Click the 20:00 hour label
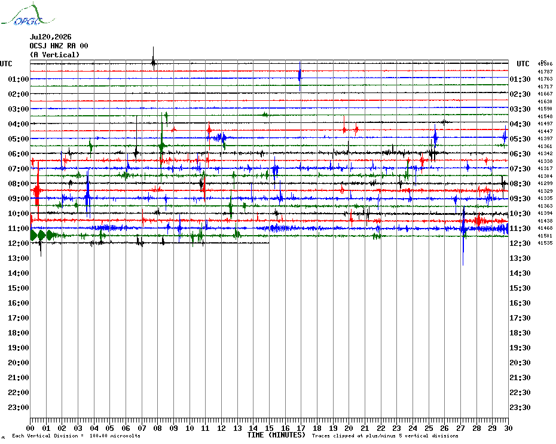The image size is (556, 444). (x=19, y=363)
